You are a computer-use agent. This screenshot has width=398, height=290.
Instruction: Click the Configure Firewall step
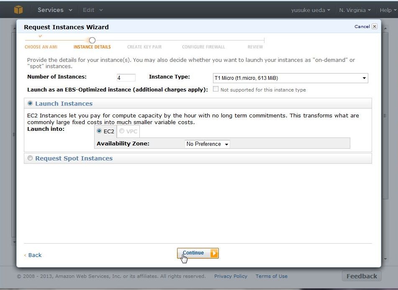click(203, 47)
